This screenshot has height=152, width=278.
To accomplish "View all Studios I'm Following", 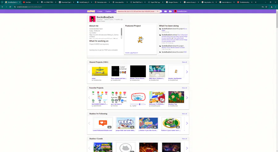I will pos(184,114).
